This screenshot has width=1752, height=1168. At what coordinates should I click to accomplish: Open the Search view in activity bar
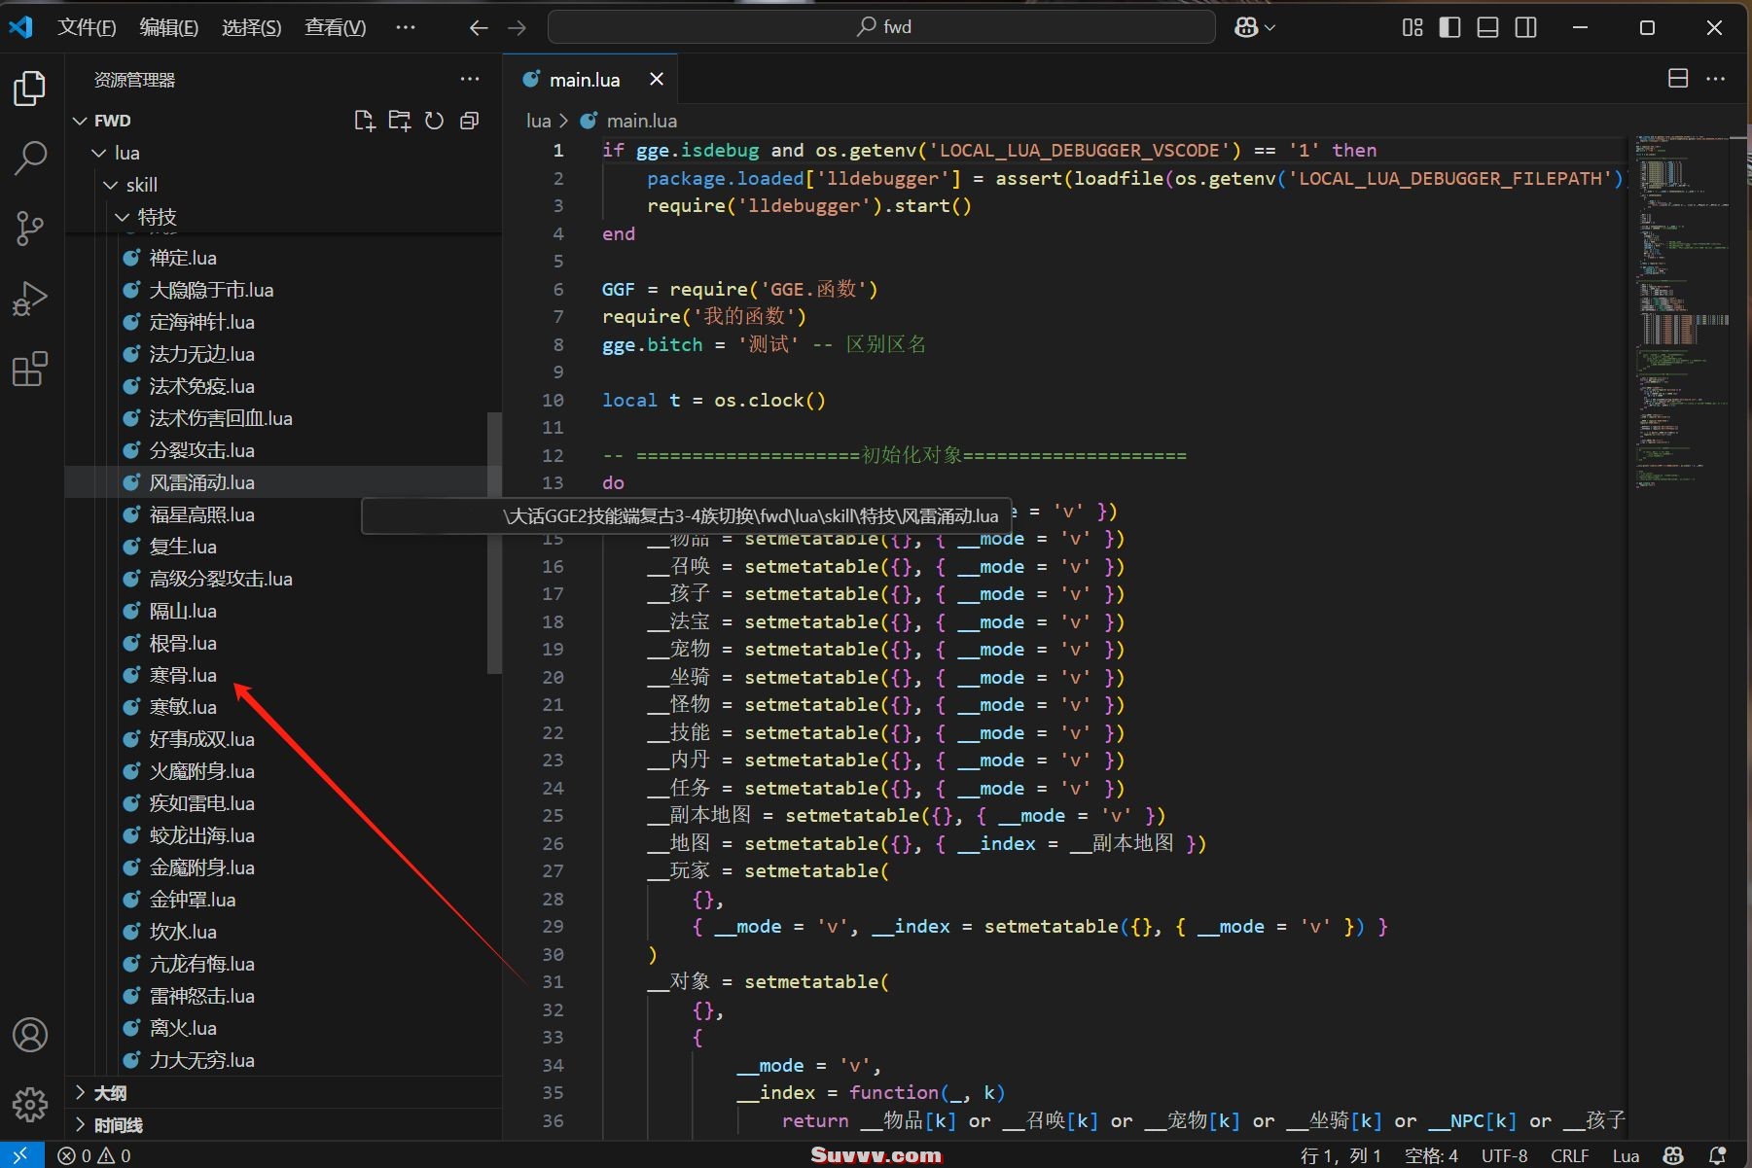pos(29,158)
